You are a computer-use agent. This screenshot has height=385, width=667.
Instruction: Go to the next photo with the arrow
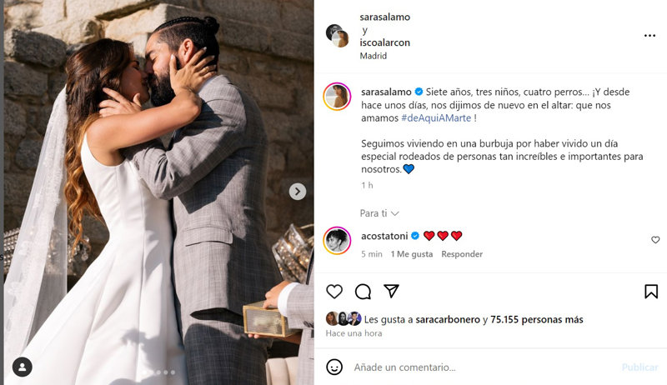(298, 192)
